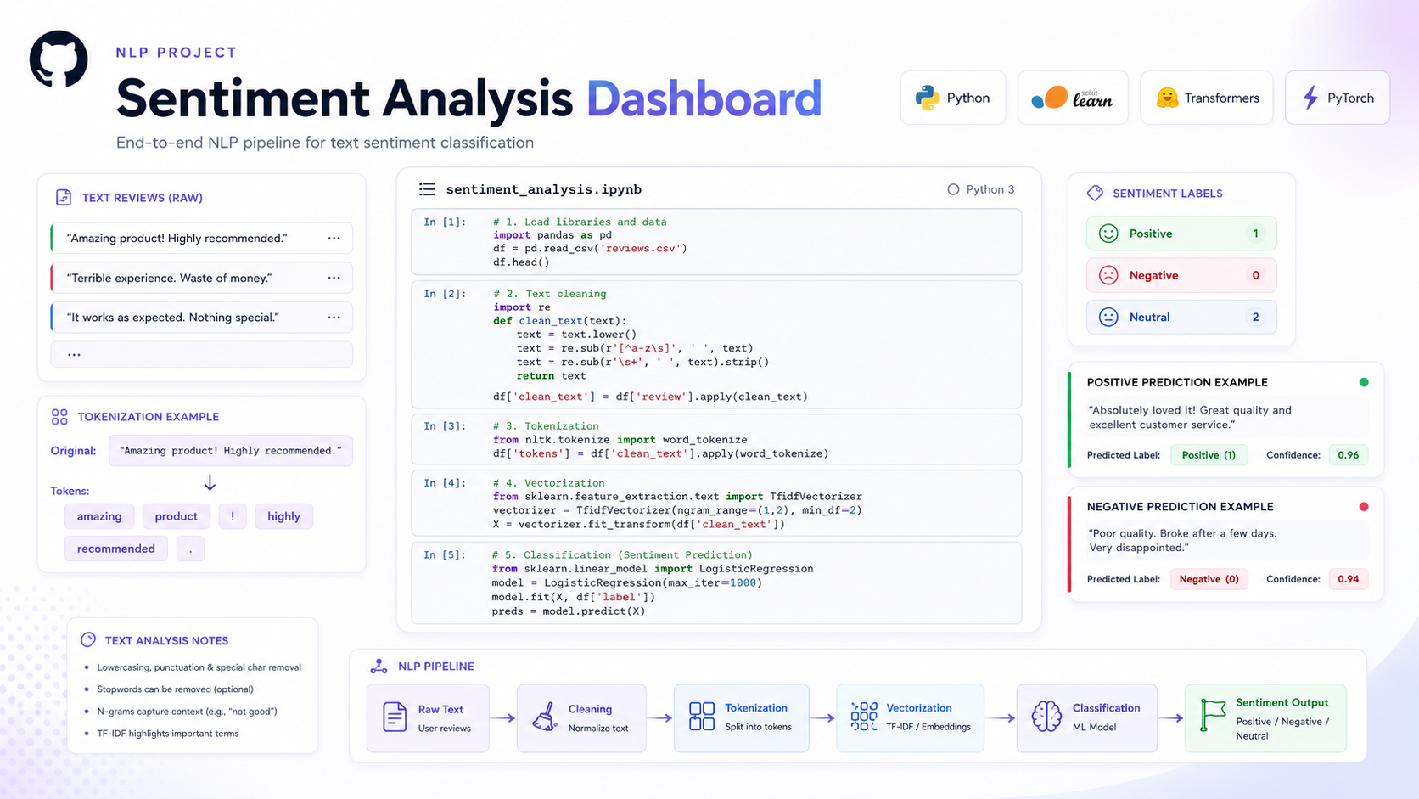Click the Python badge label
Viewport: 1419px width, 799px height.
tap(968, 98)
